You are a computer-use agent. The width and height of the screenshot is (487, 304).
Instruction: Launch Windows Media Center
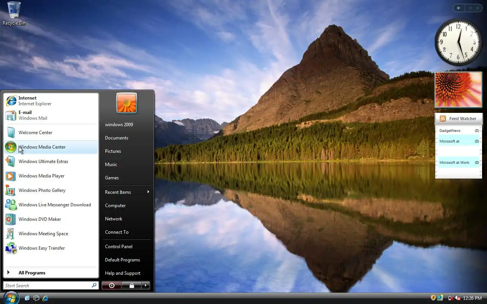(x=51, y=147)
